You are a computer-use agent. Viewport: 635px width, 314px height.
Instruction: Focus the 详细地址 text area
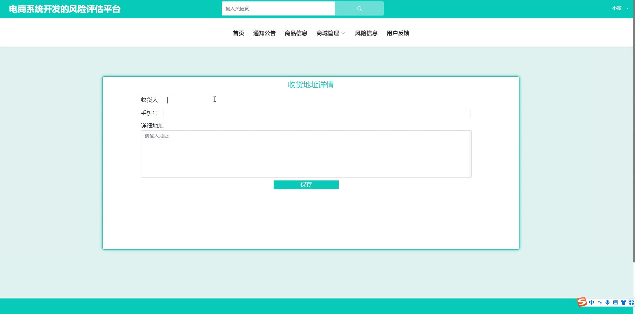[x=306, y=154]
